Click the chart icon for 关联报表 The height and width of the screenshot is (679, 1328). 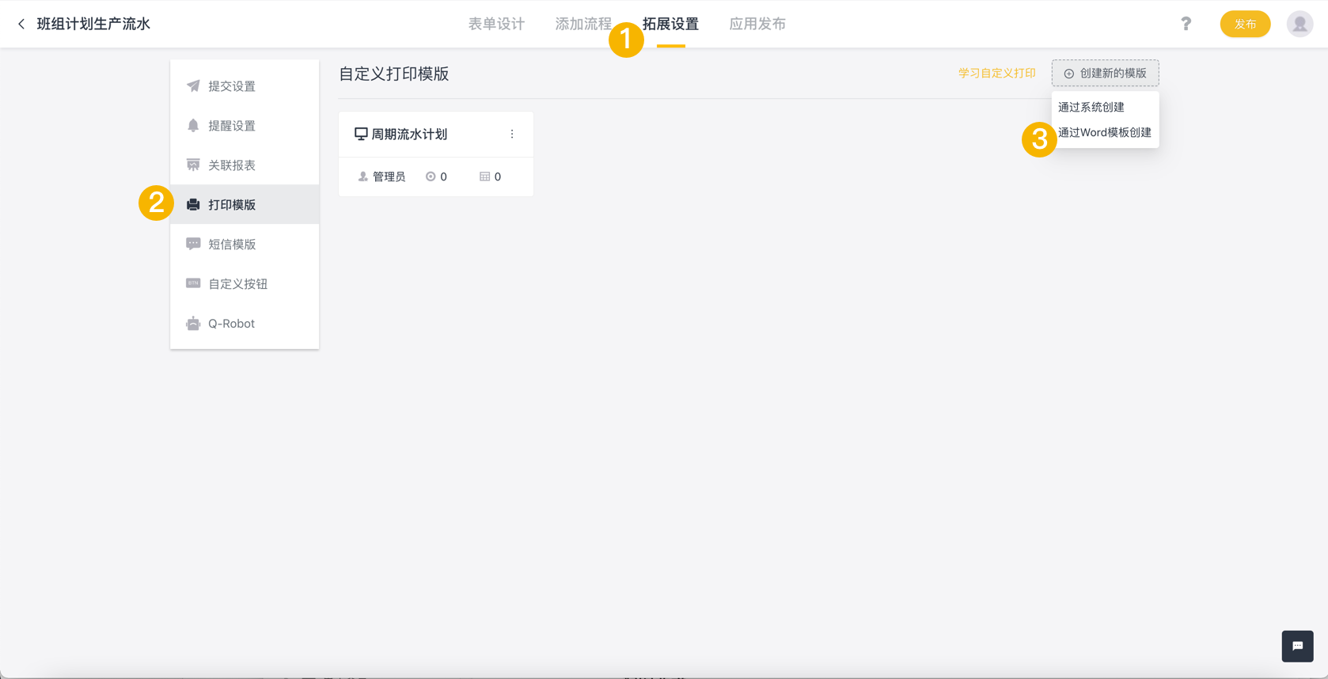(193, 165)
